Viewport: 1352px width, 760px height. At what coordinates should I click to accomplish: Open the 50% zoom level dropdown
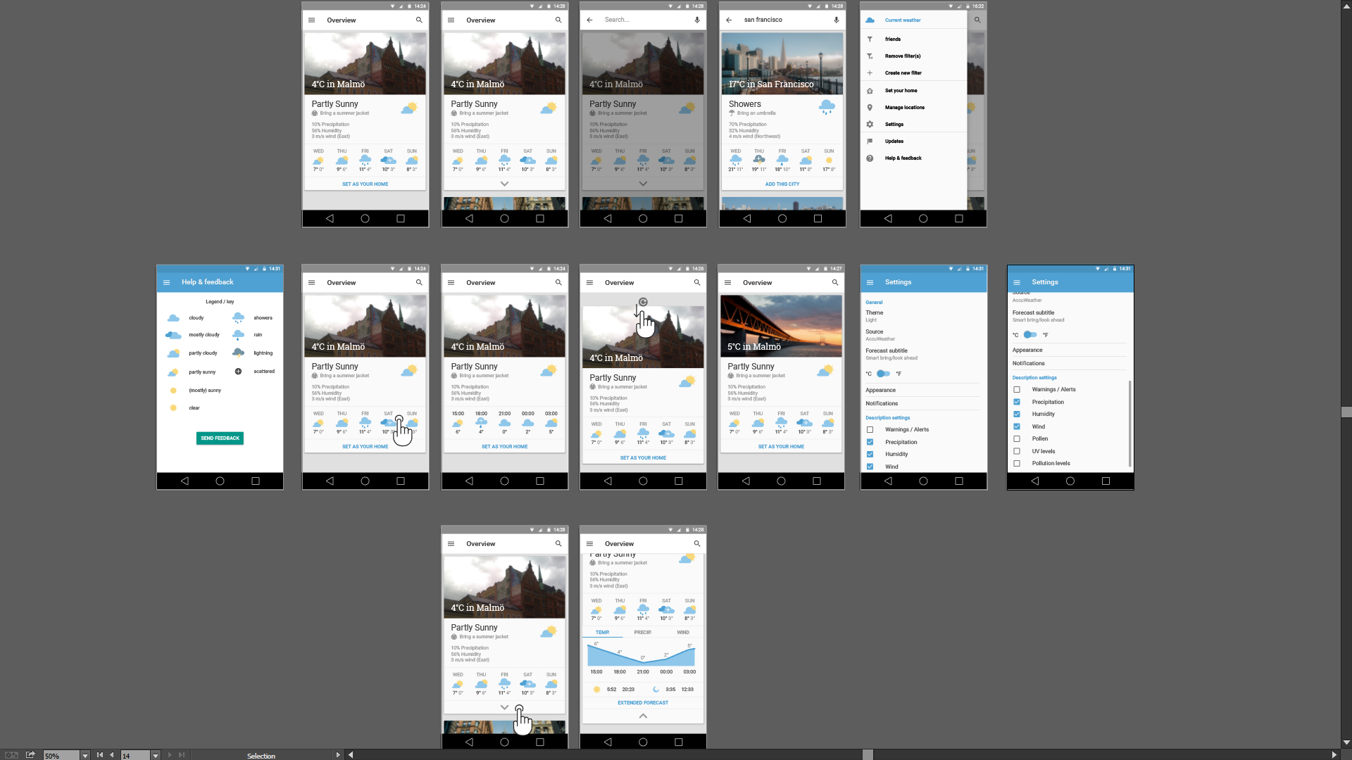pos(85,756)
